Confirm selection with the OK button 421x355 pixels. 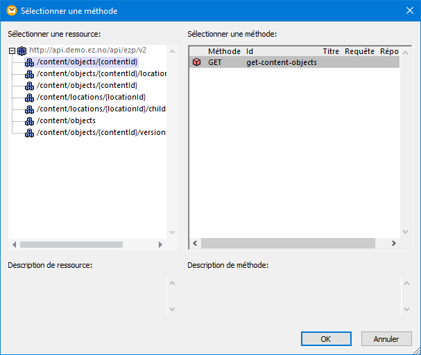tap(326, 339)
